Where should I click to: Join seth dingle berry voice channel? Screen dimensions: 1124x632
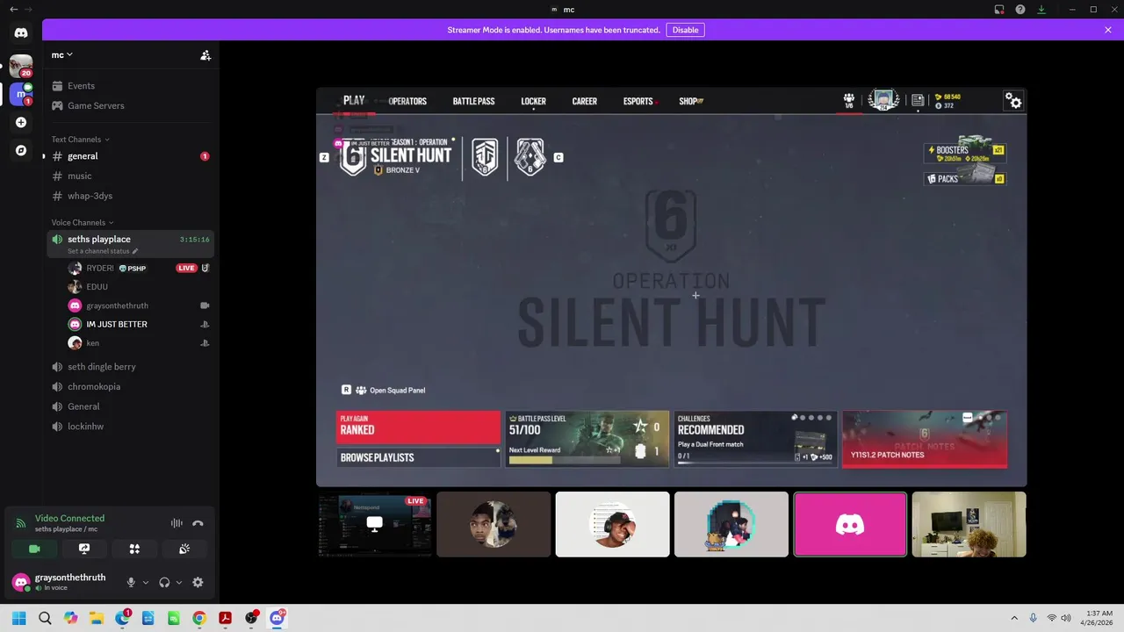point(130,367)
